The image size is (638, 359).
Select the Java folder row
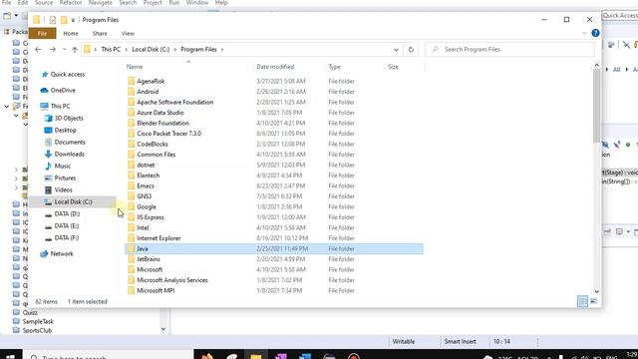[274, 248]
